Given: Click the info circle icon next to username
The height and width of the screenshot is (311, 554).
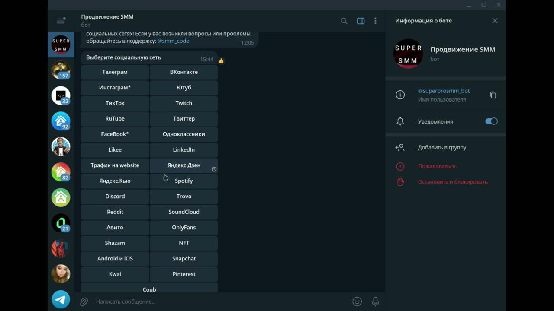Looking at the screenshot, I should [x=400, y=95].
